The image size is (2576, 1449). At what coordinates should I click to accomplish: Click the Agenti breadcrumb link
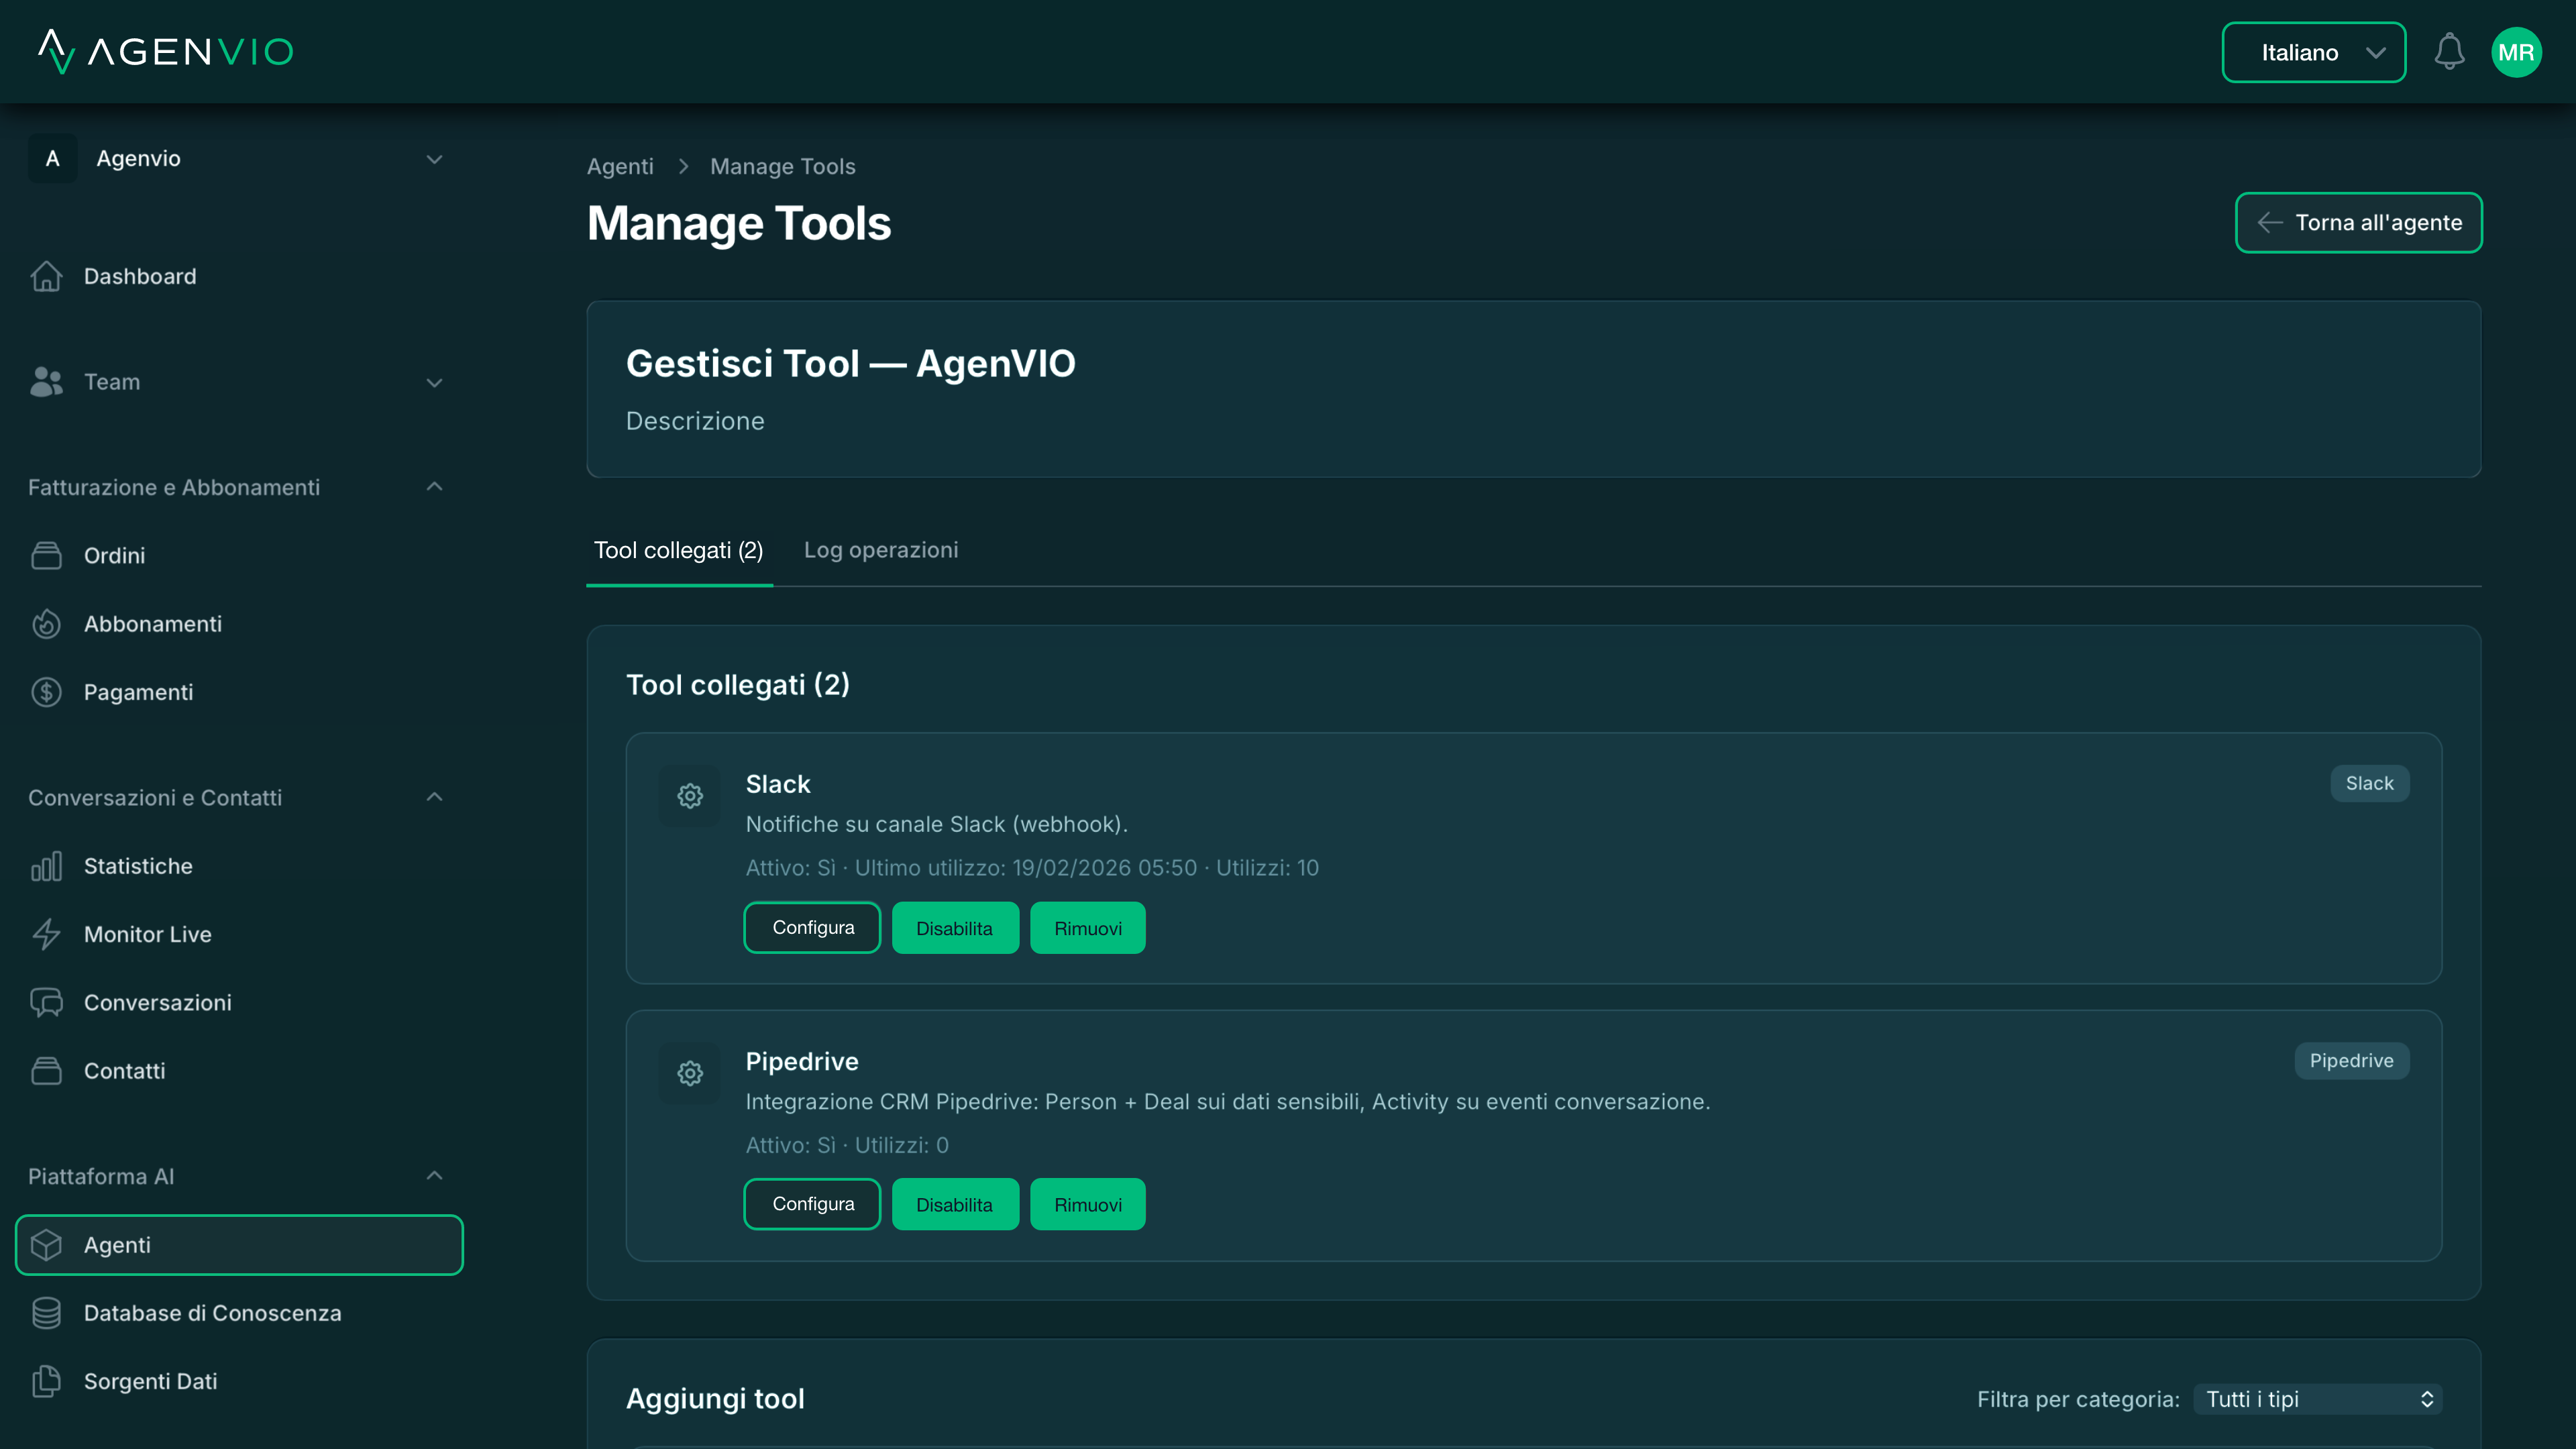click(x=620, y=166)
